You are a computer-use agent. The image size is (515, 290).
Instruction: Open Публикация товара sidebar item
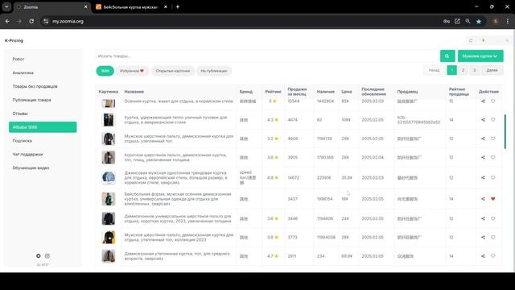pyautogui.click(x=43, y=100)
